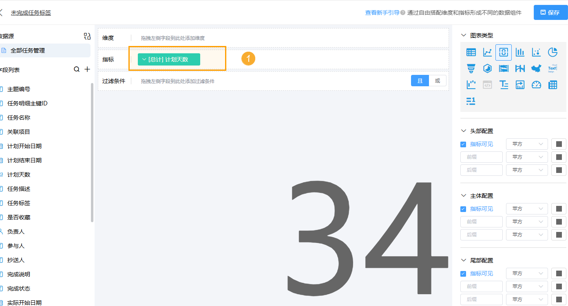The width and height of the screenshot is (568, 306).
Task: Switch filter logic to 或
Action: click(438, 81)
